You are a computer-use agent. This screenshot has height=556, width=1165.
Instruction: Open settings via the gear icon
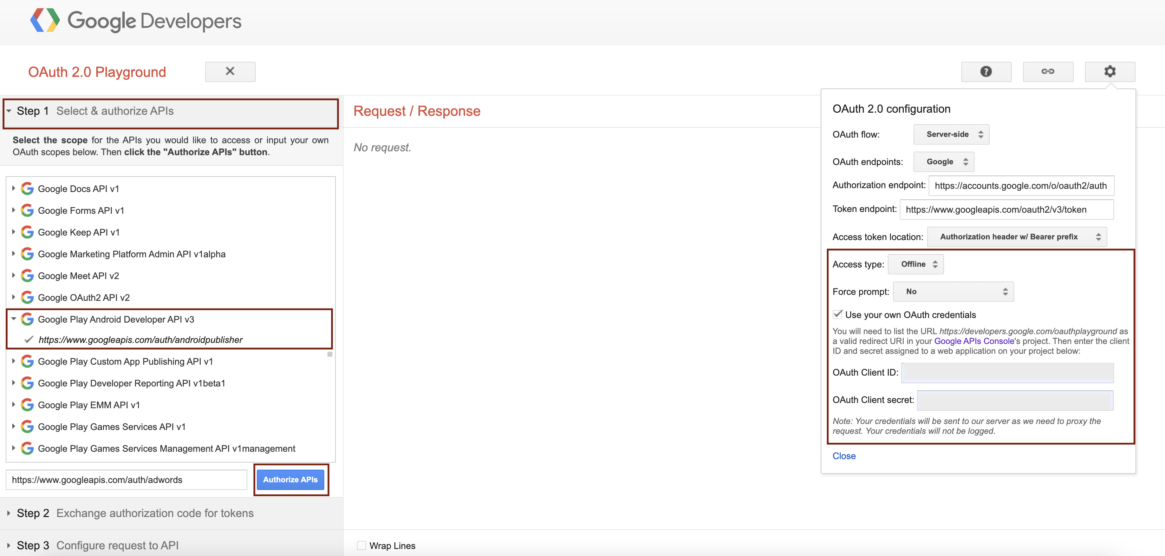coord(1110,71)
